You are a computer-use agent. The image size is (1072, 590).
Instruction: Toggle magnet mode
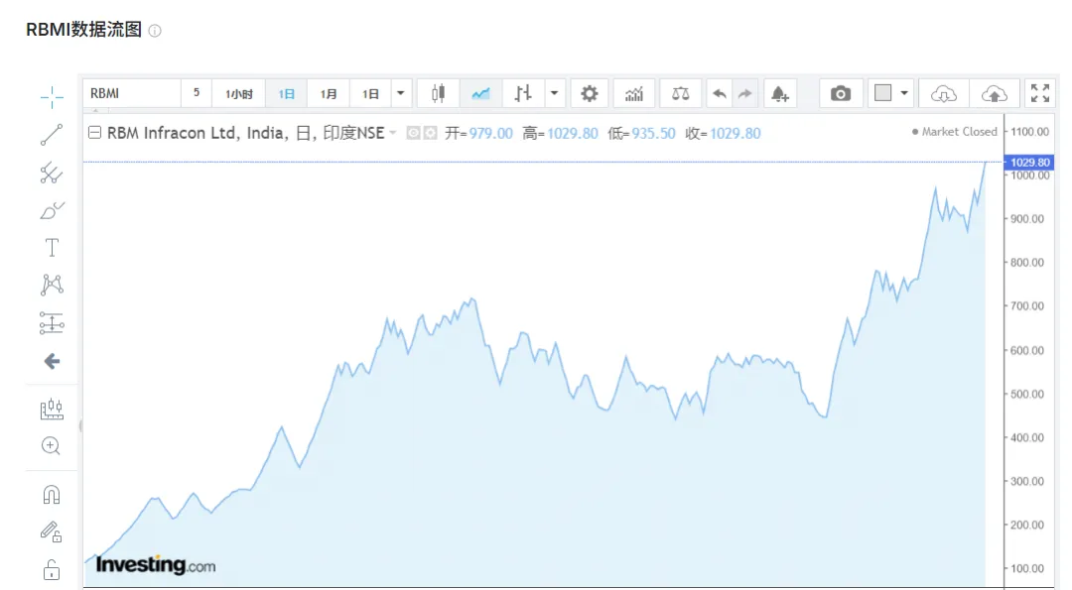click(x=52, y=495)
